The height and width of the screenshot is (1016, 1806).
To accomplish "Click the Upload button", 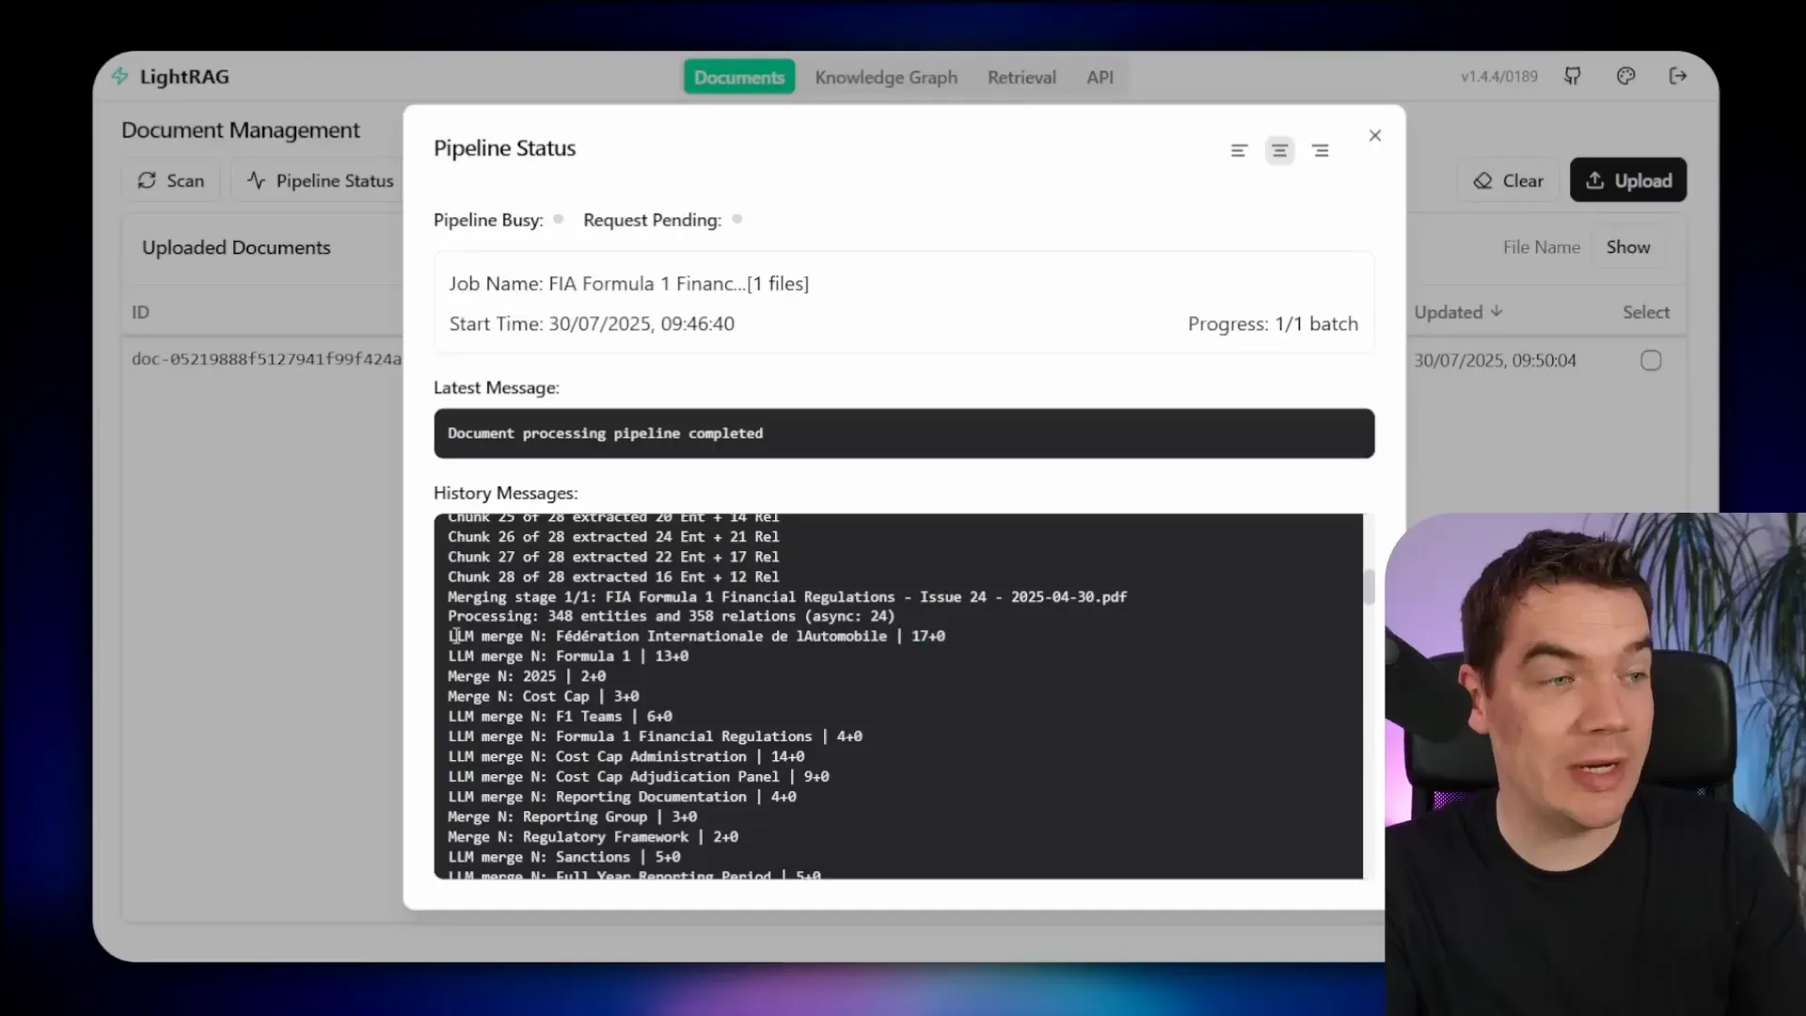I will (1628, 181).
